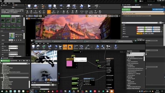Select the foliage Erase tool
Screen dimensions: 165x93
pyautogui.click(x=68, y=12)
